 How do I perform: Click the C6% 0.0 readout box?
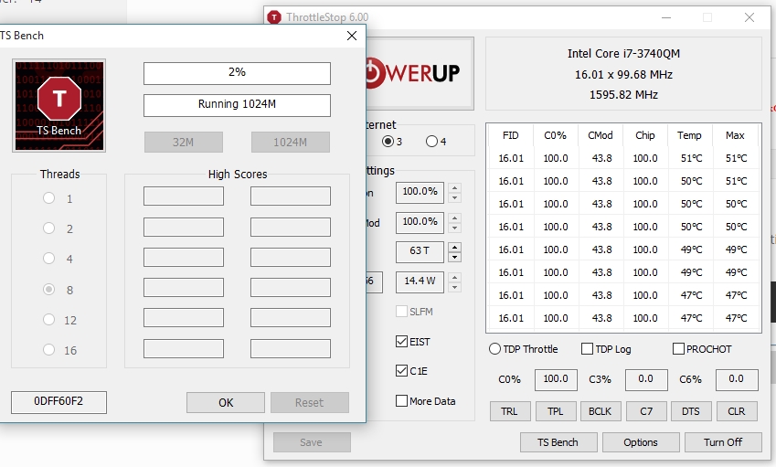point(737,379)
